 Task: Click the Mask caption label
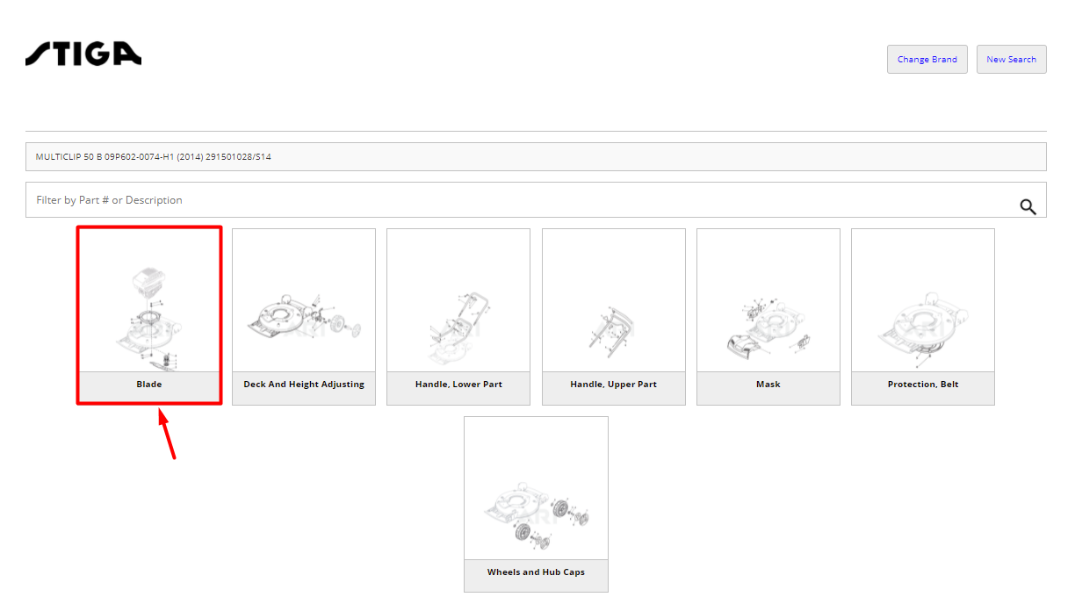(768, 385)
